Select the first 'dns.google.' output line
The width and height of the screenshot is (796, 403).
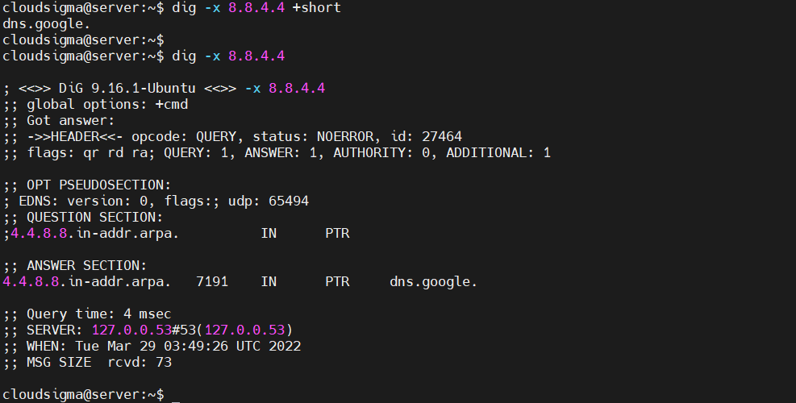point(46,24)
